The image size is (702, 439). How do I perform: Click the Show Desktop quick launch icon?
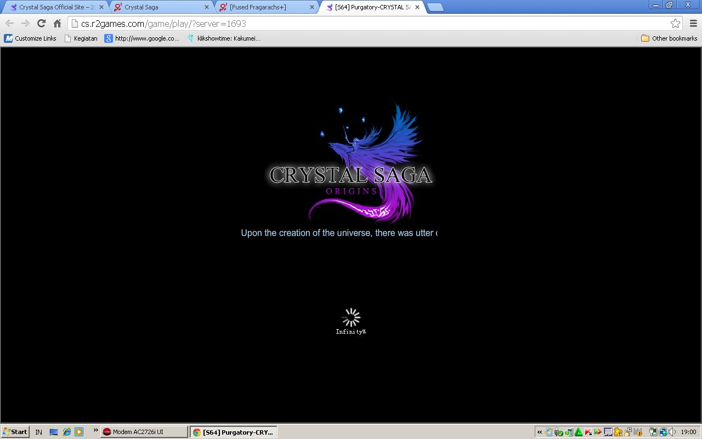tap(54, 432)
